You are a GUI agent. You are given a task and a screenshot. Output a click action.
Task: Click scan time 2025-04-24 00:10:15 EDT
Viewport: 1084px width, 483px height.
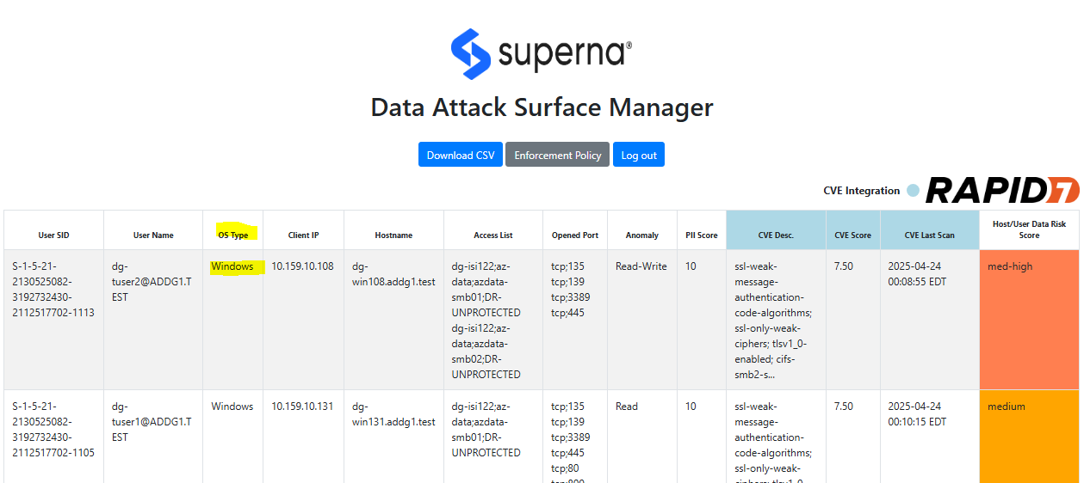918,414
